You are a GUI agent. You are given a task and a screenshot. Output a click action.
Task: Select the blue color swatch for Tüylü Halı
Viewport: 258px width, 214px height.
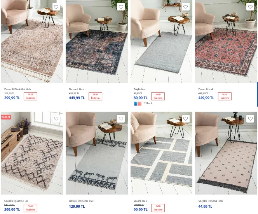[x=136, y=103]
